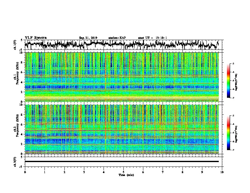
Task: Click time axis tick label "10"
Action: click(x=222, y=172)
